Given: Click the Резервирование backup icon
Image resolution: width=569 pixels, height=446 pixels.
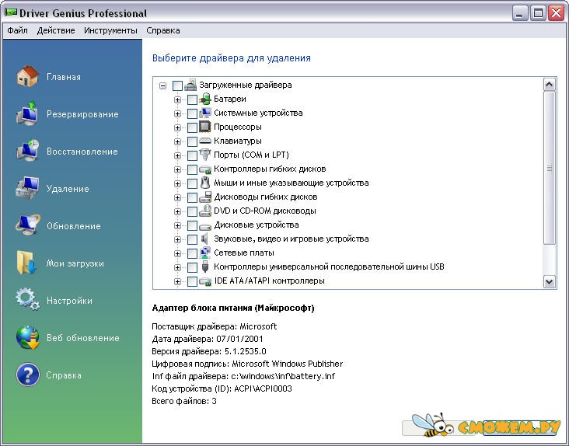Looking at the screenshot, I should click(x=27, y=114).
